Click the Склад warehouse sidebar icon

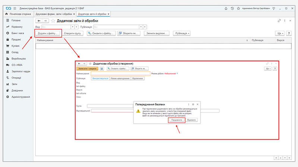point(7,52)
